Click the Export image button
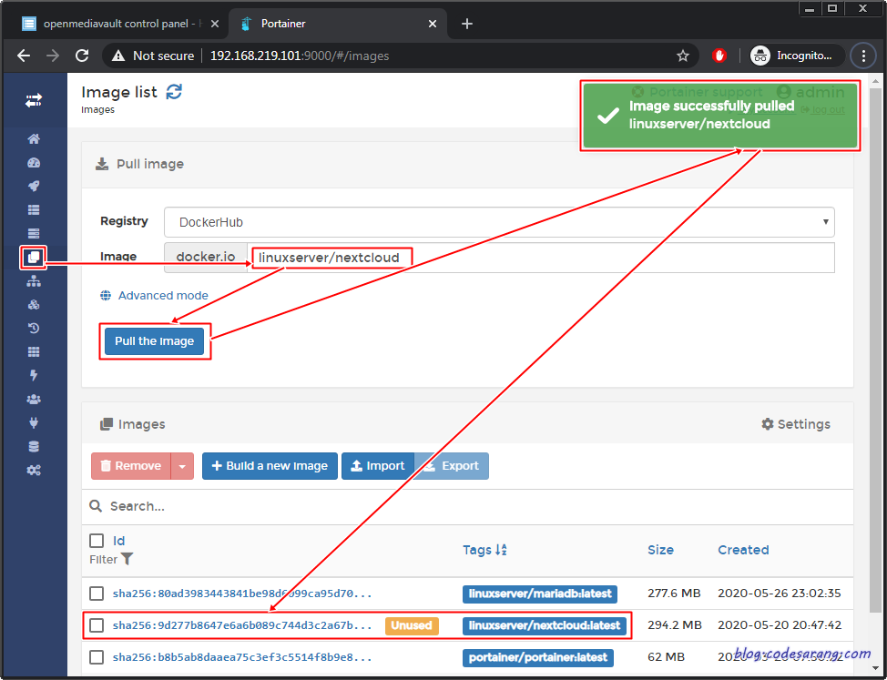Screen dimensions: 887x680 pos(452,466)
